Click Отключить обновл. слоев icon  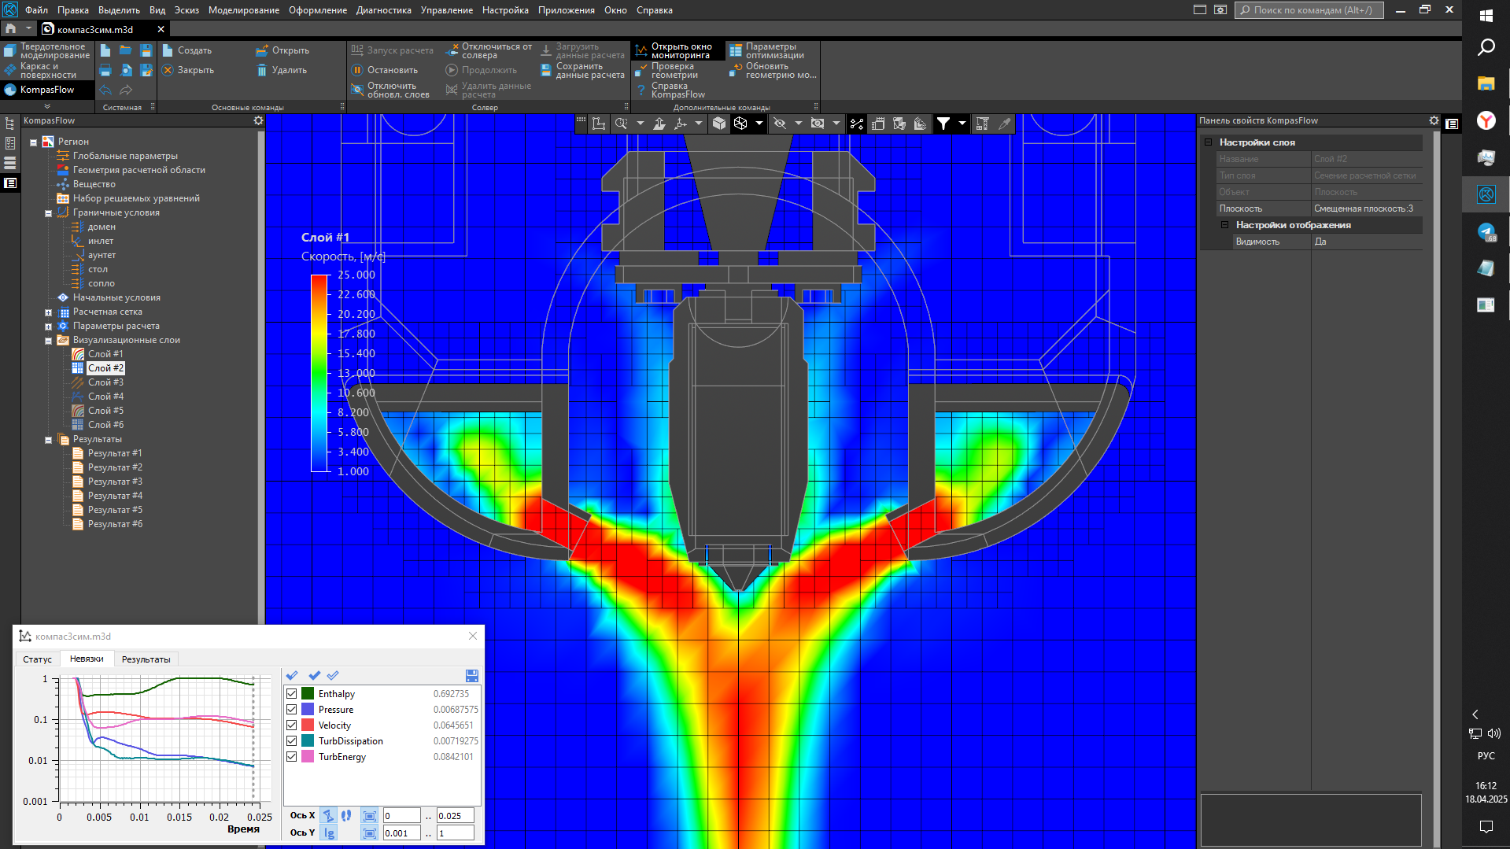point(357,90)
